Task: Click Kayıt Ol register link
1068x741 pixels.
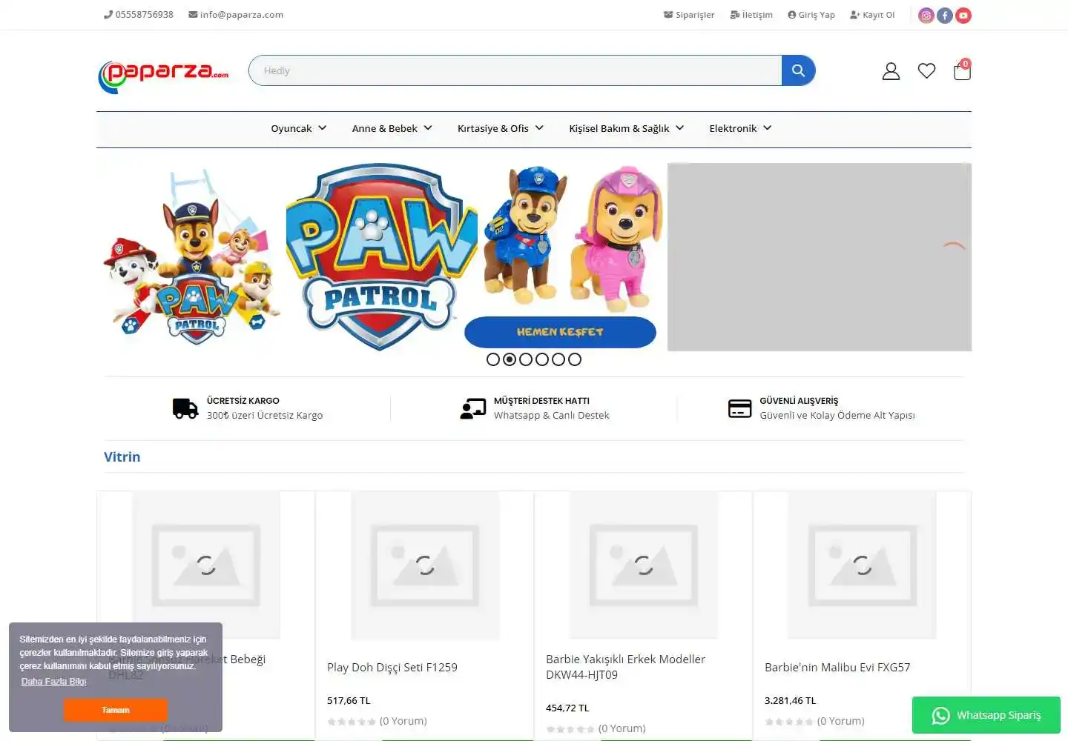Action: 872,15
